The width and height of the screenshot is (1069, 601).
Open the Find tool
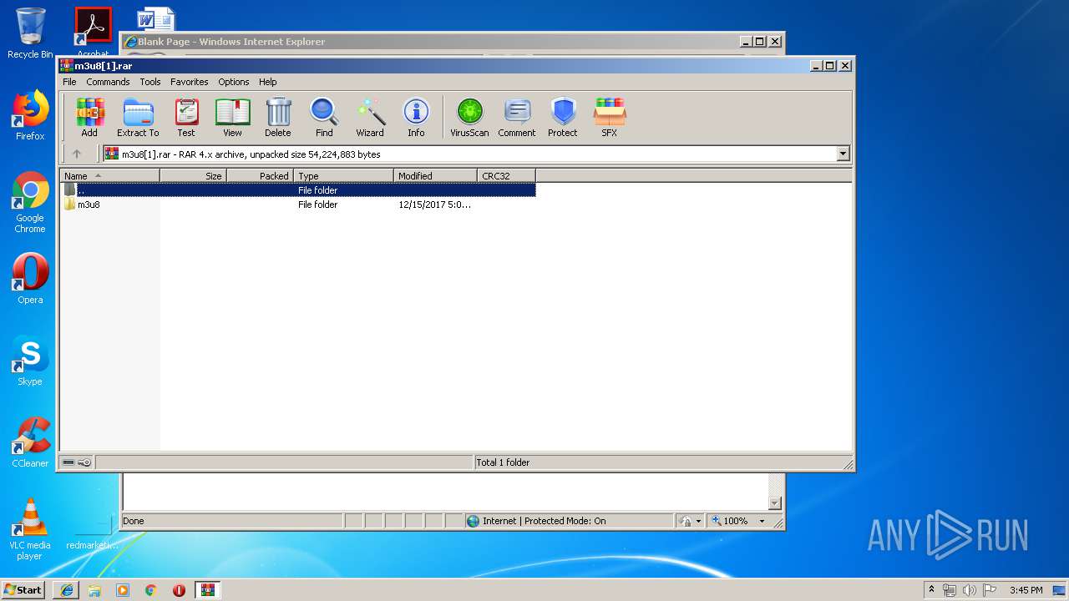(x=324, y=117)
